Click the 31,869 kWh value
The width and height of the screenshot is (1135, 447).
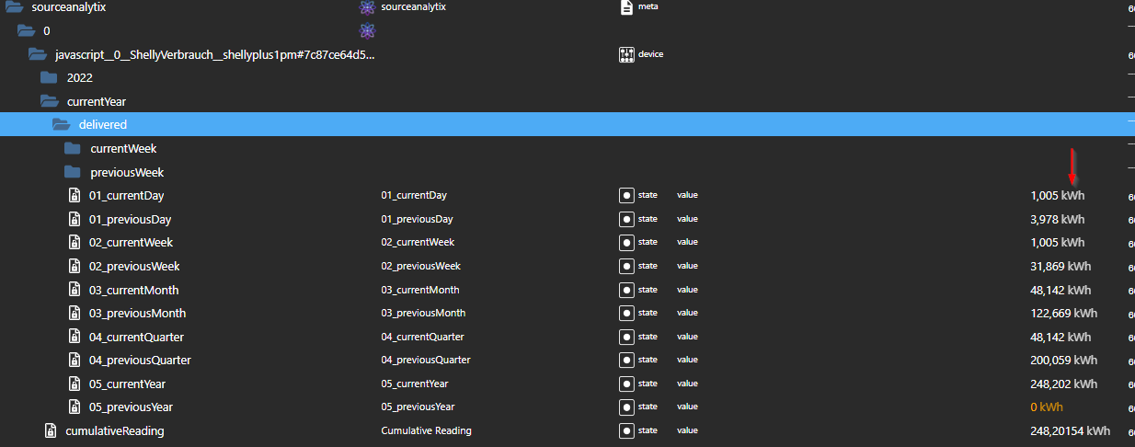coord(1060,266)
